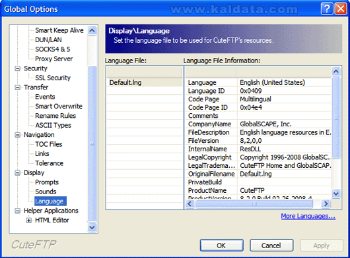The width and height of the screenshot is (350, 258).
Task: Click the info list first column header
Action: [211, 72]
